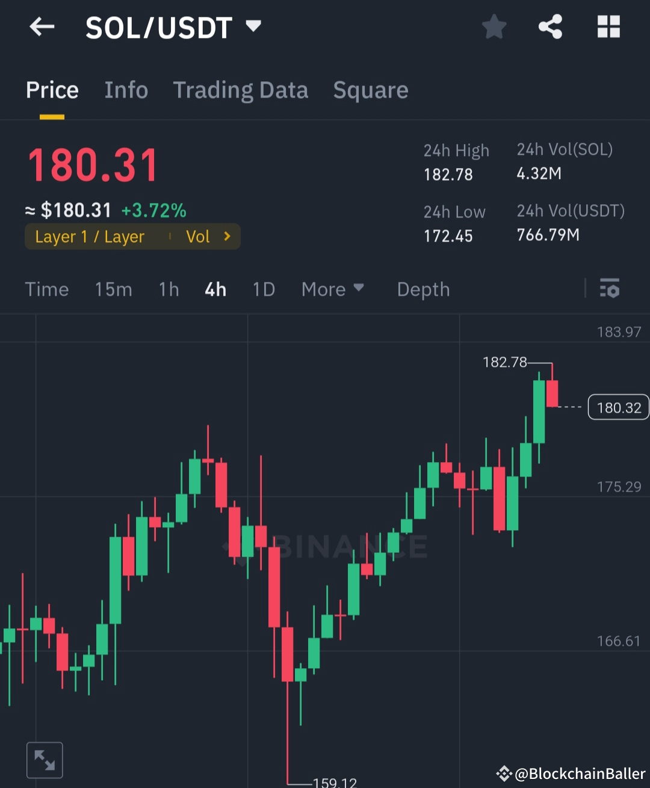Activate the 1h interval

click(x=168, y=289)
